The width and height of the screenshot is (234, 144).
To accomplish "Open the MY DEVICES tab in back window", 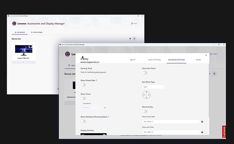I will 20,32.
